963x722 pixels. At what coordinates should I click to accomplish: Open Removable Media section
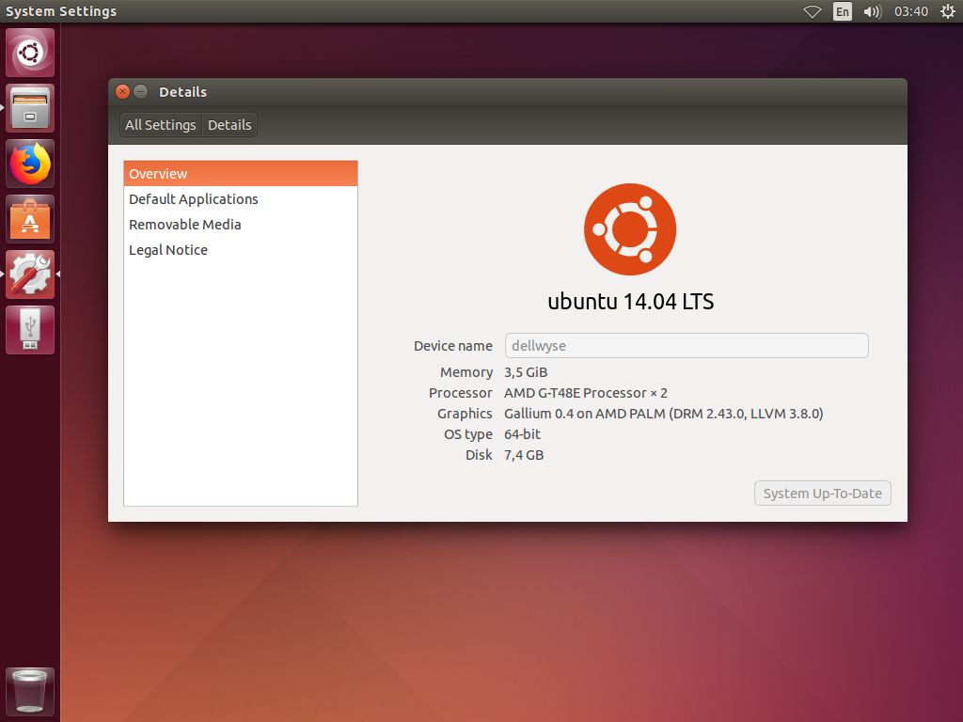point(241,225)
